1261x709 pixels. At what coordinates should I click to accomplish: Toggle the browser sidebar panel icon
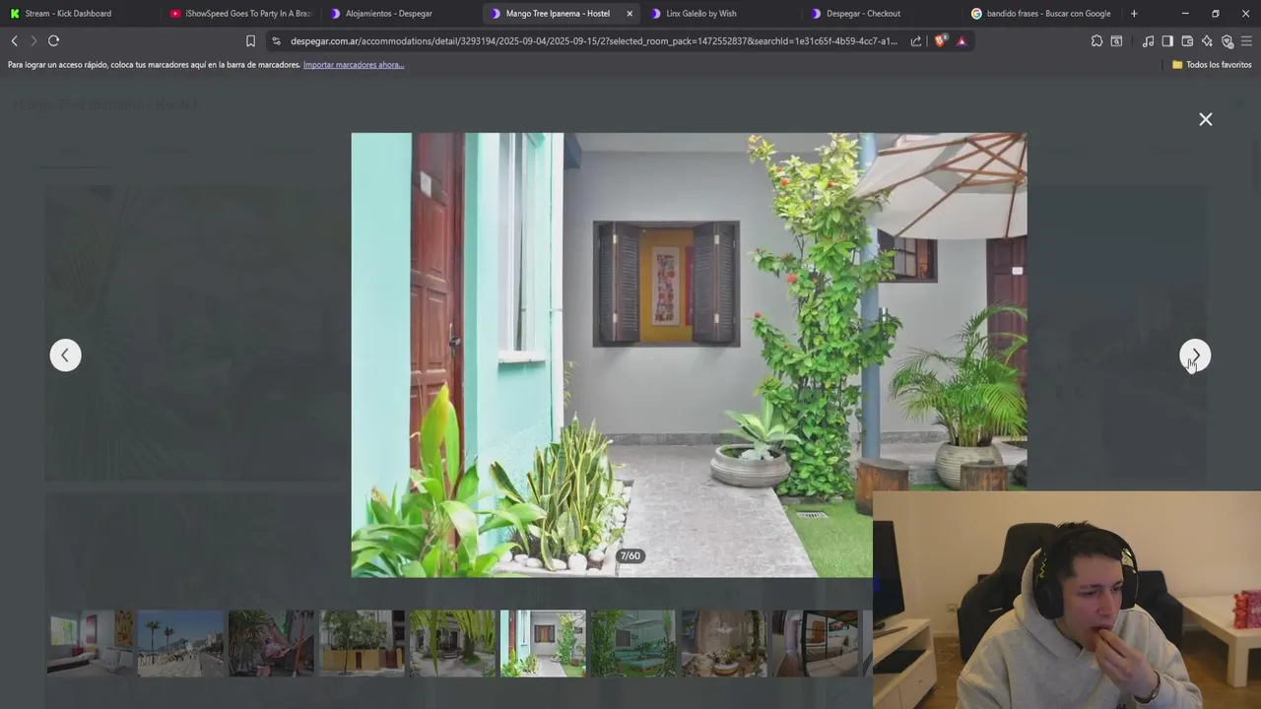[1167, 41]
